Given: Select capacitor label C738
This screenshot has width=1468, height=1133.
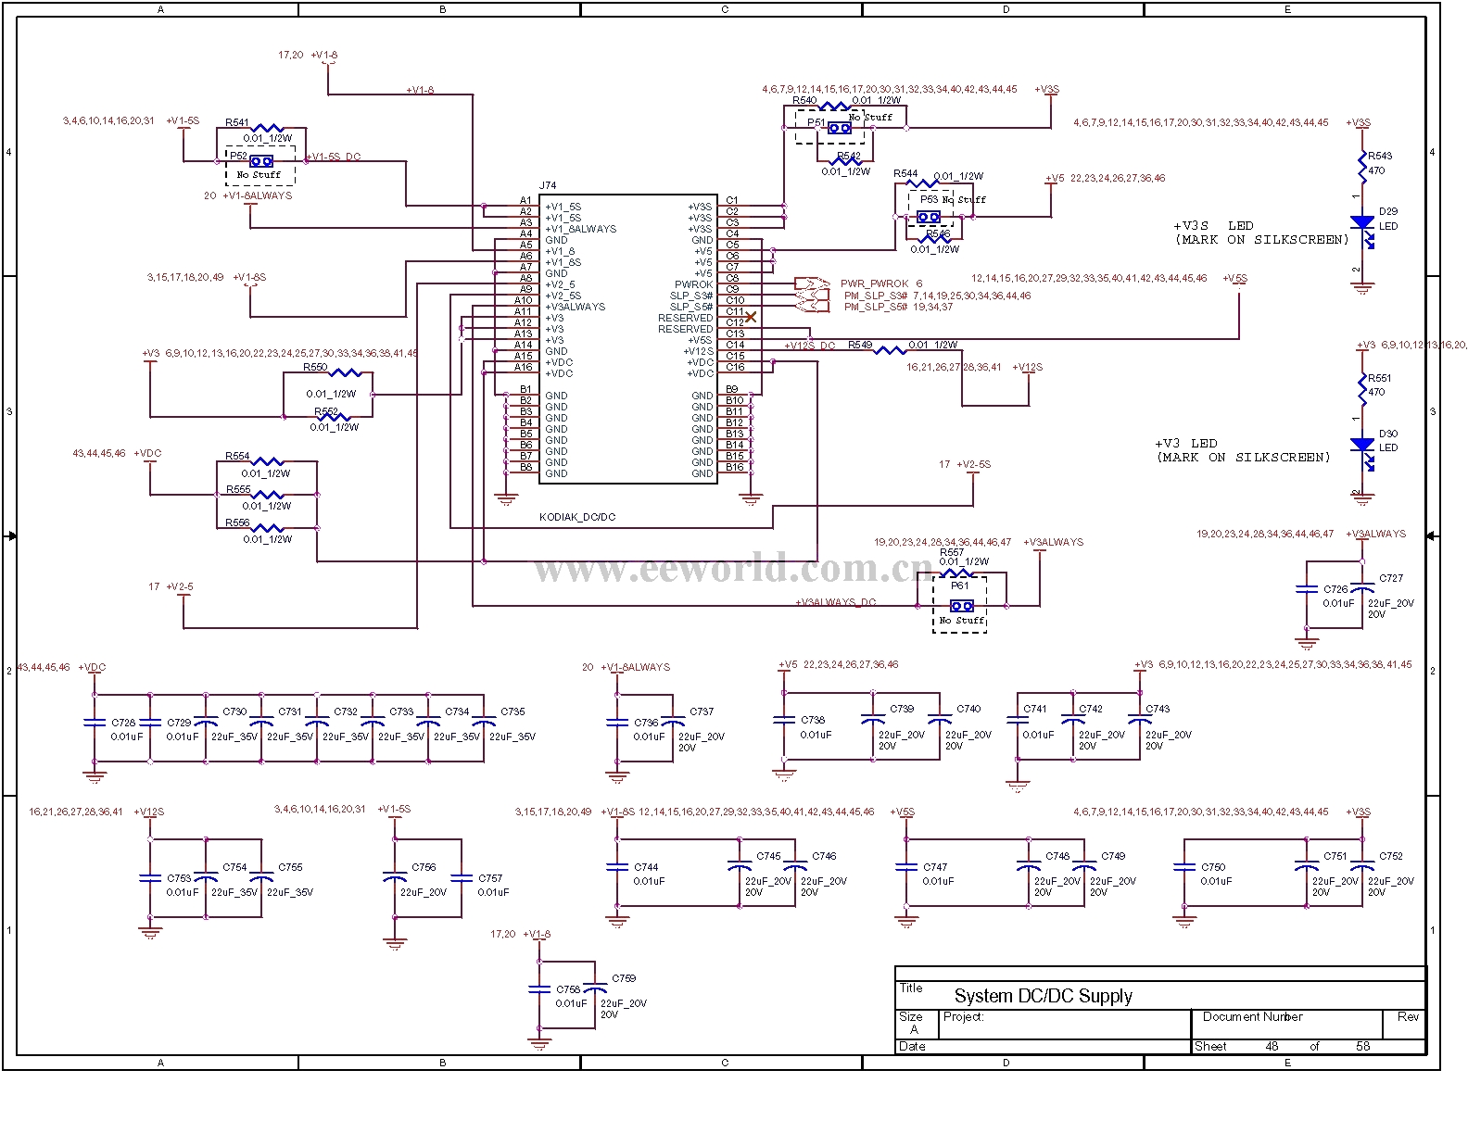Looking at the screenshot, I should (813, 720).
